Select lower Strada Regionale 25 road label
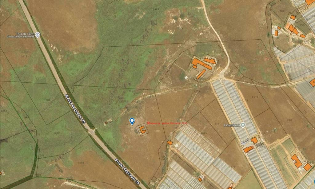Image resolution: width=315 pixels, height=189 pixels. (x=127, y=171)
